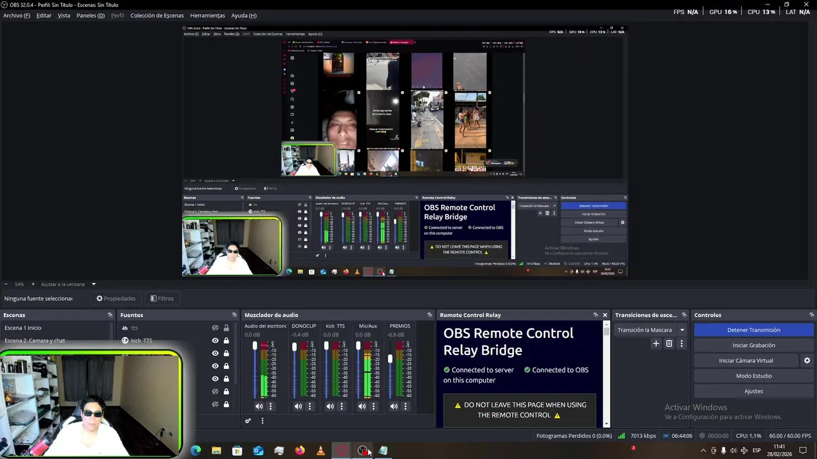Open Mic/Aux channel options menu
The width and height of the screenshot is (817, 459).
pyautogui.click(x=373, y=406)
